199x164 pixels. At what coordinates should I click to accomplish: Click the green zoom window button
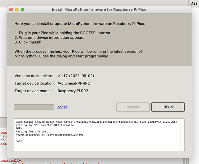[x=23, y=10]
